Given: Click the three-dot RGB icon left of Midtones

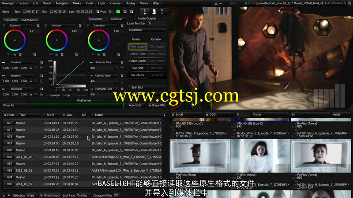Looking at the screenshot, I should tap(4, 76).
